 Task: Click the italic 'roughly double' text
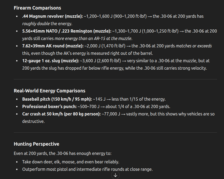click(36, 24)
